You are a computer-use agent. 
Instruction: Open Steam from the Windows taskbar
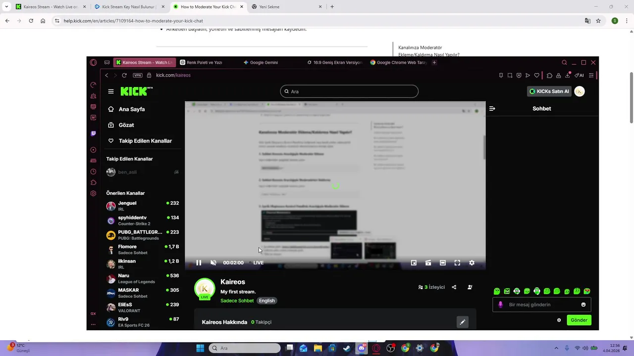pyautogui.click(x=347, y=348)
